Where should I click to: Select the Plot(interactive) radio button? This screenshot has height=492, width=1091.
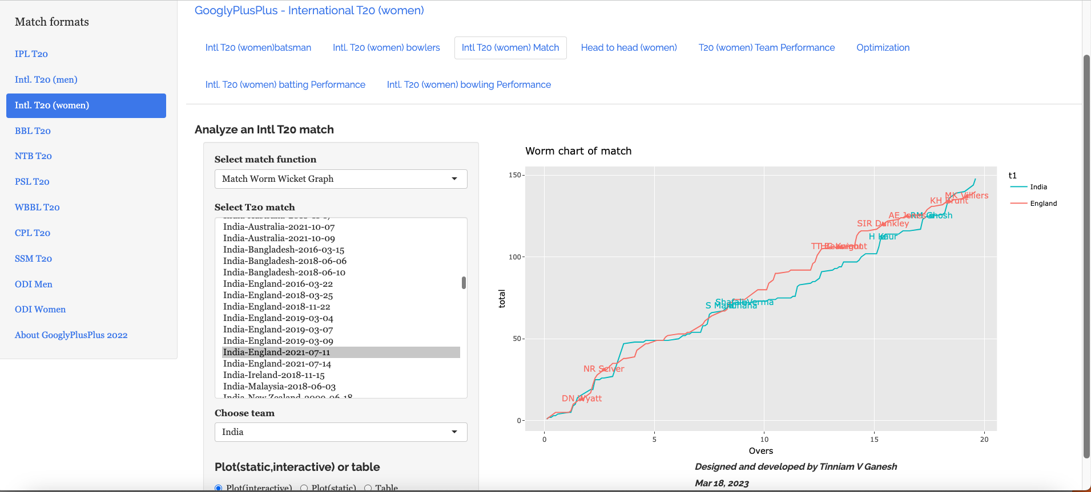219,488
